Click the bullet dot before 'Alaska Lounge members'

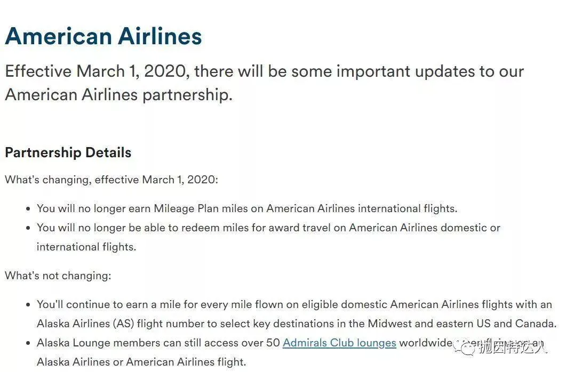[x=28, y=343]
